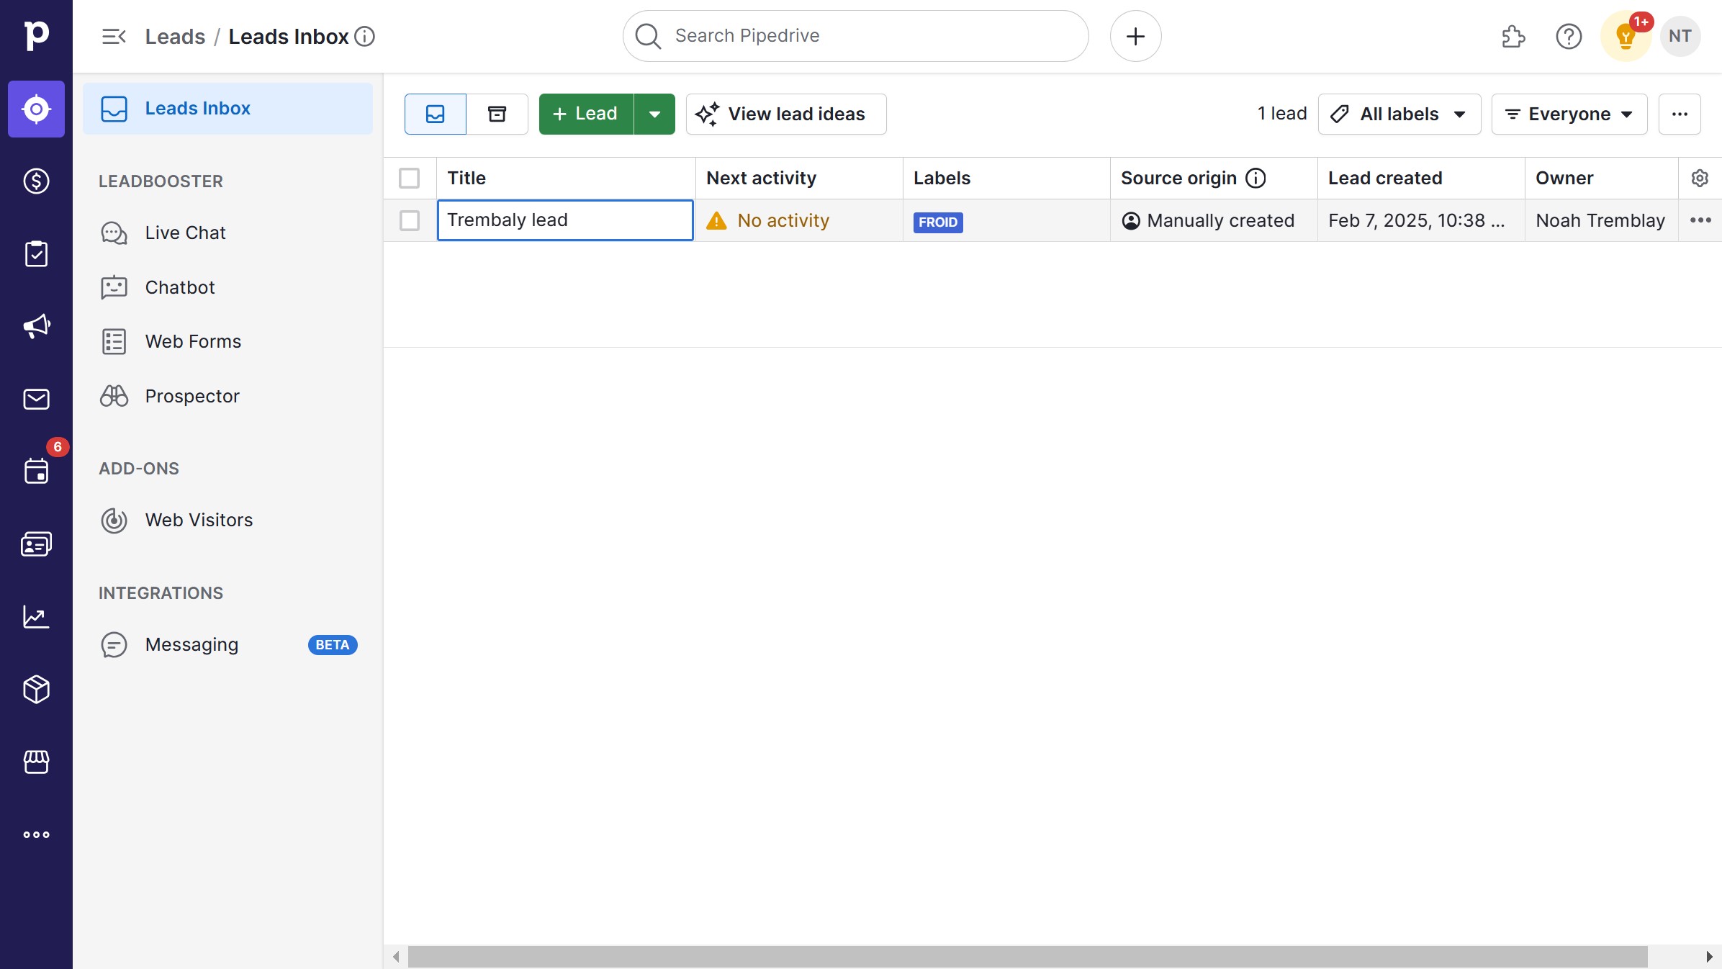
Task: Toggle the select-all leads checkbox
Action: coord(410,178)
